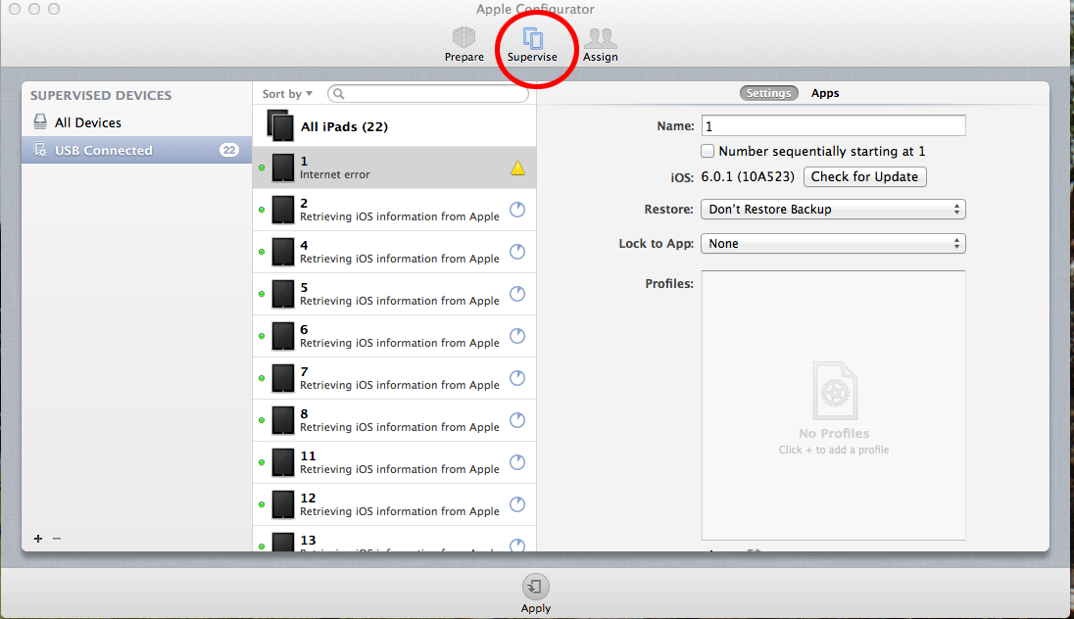
Task: Click the device search field
Action: point(428,94)
